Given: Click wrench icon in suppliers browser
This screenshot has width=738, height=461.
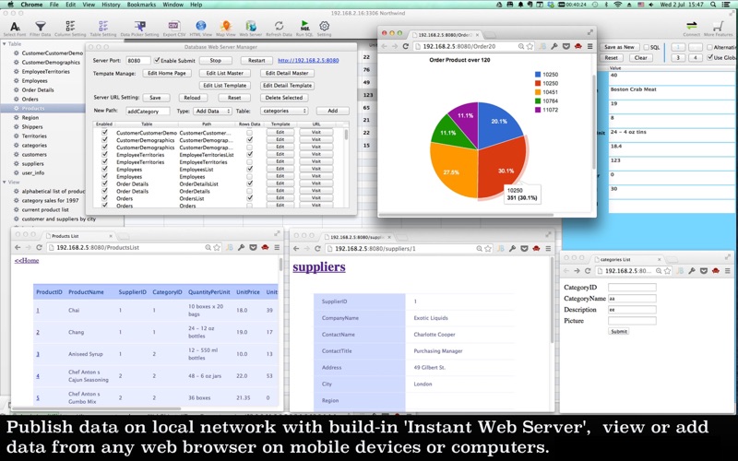Looking at the screenshot, I should tap(513, 248).
